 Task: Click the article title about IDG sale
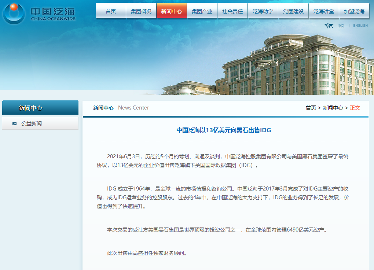click(x=223, y=130)
